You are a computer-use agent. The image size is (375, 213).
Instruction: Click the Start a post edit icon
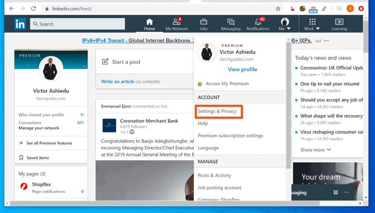point(105,62)
